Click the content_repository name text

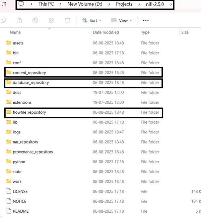(x=29, y=73)
